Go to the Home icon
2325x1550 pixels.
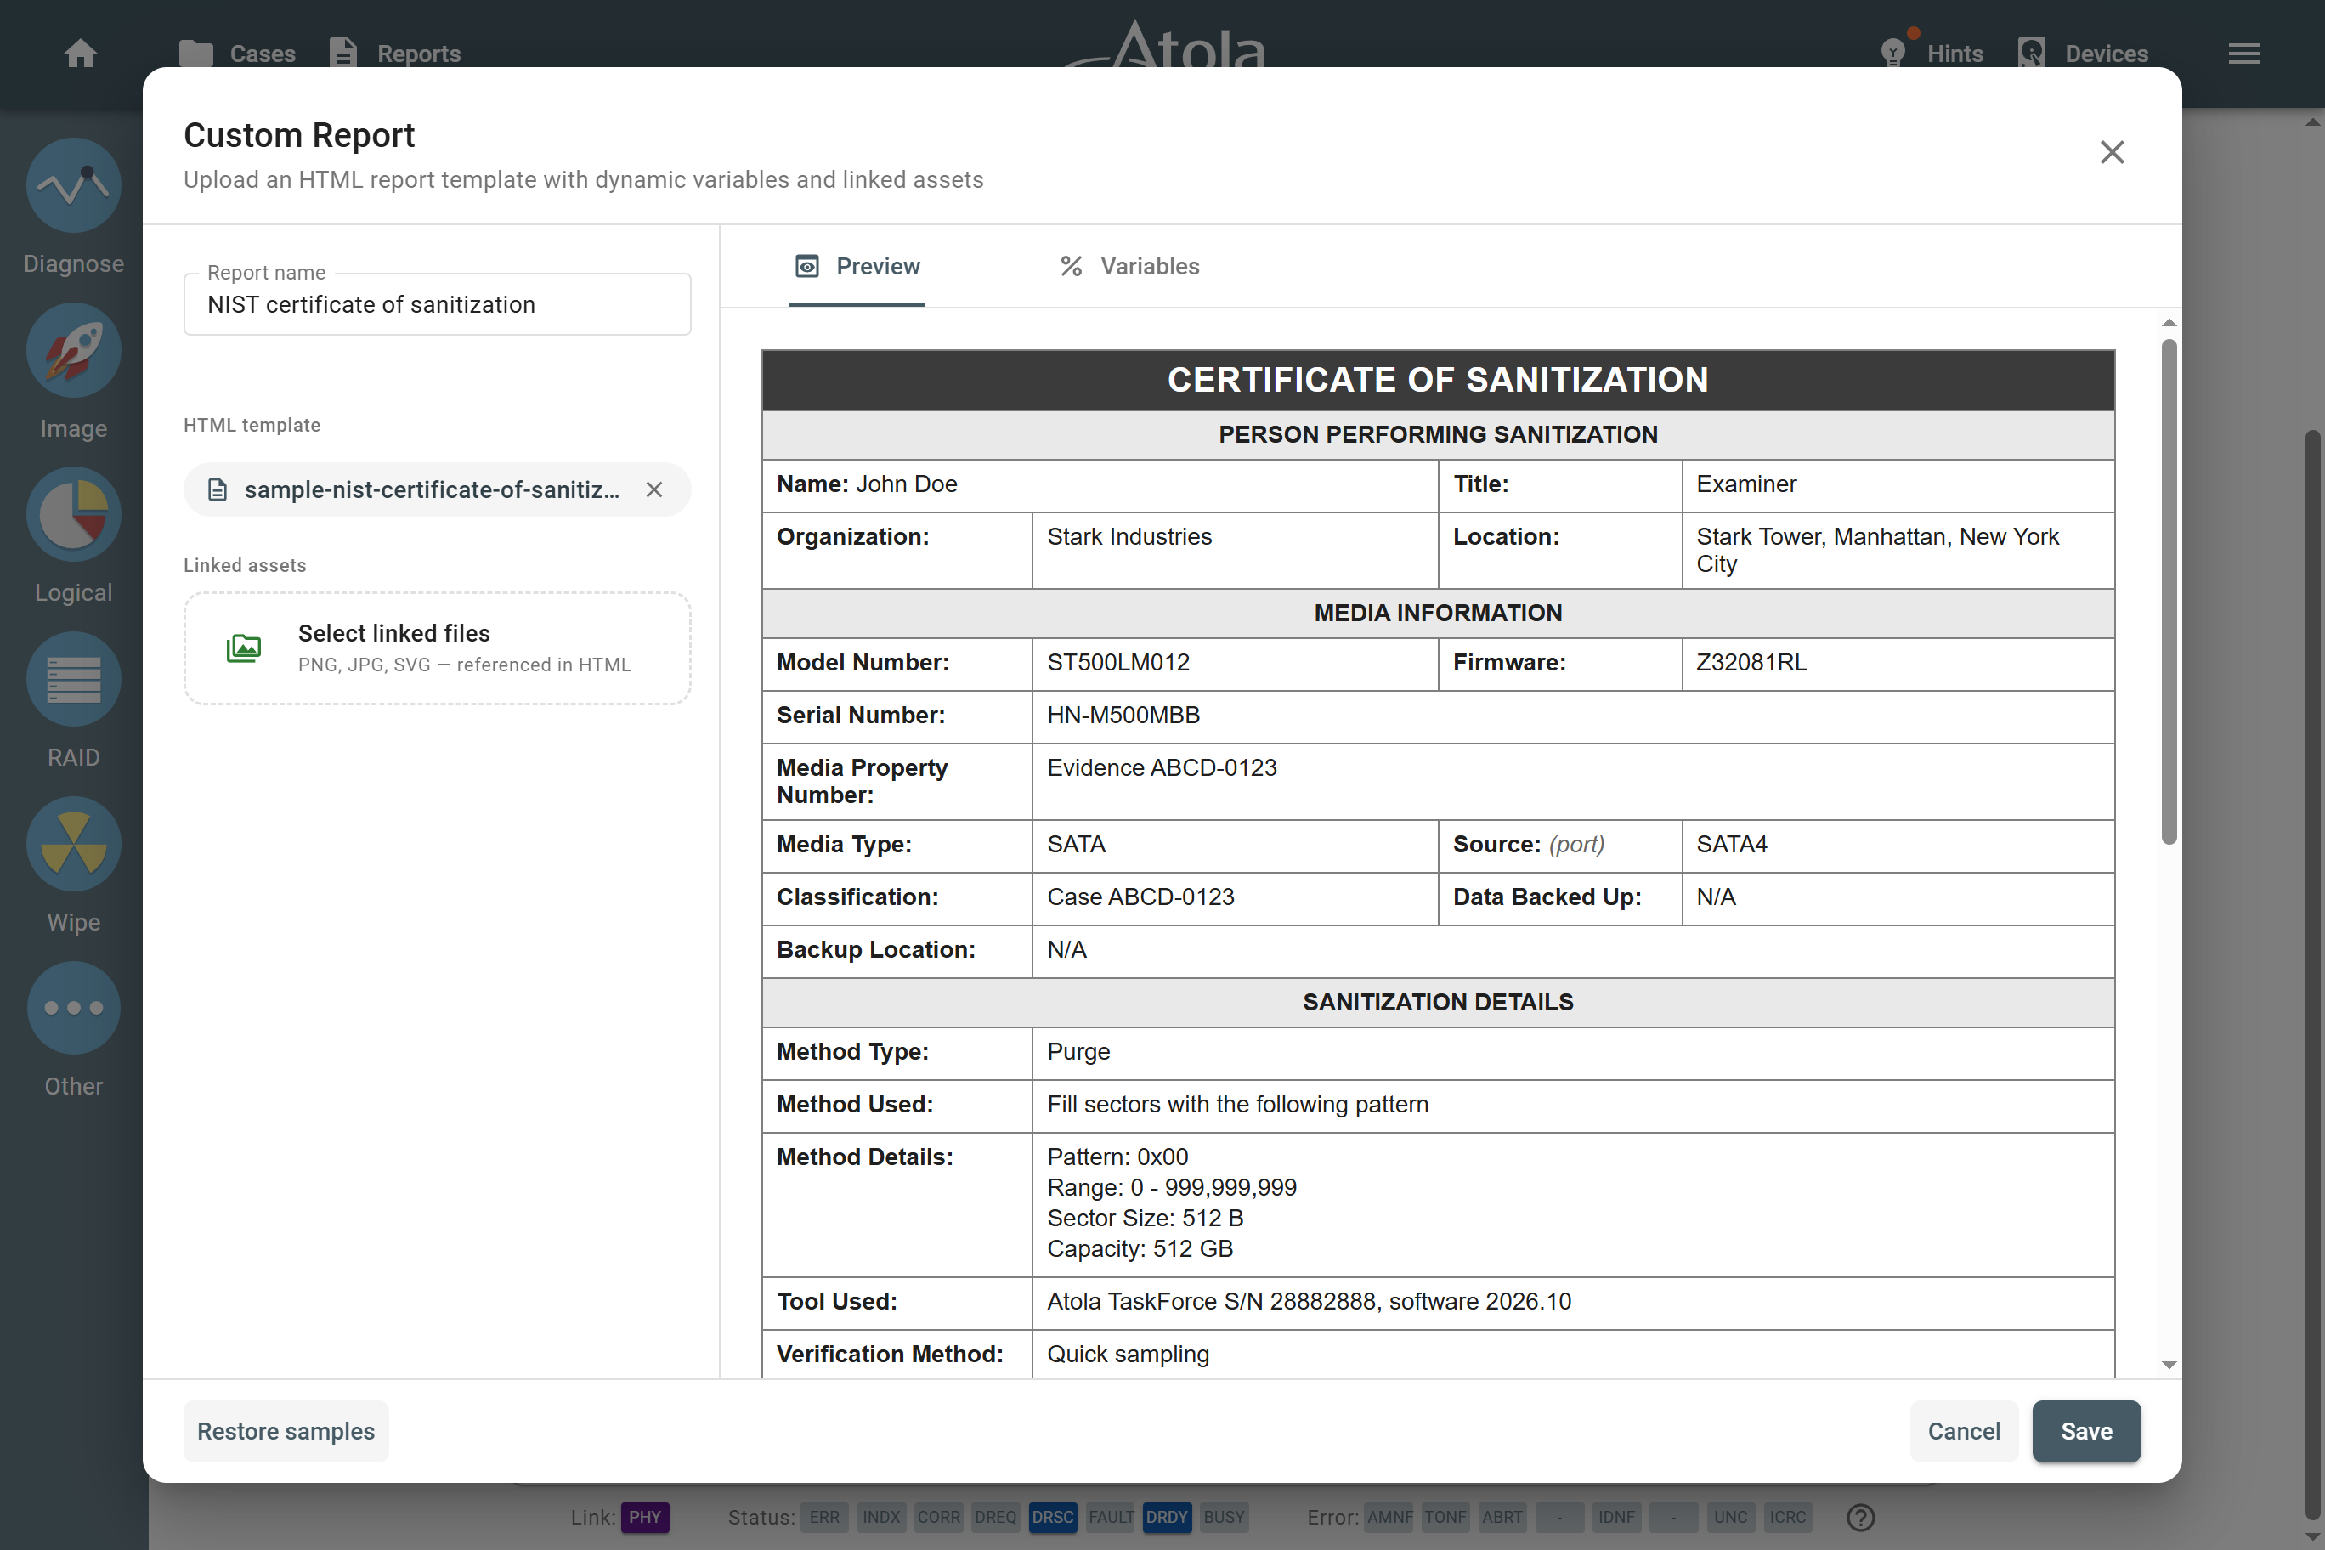[x=80, y=54]
